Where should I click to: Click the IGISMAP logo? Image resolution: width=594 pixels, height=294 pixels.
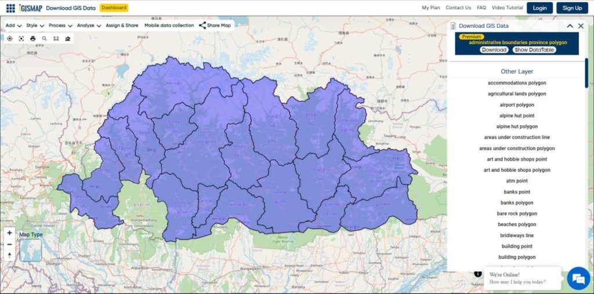(x=30, y=8)
